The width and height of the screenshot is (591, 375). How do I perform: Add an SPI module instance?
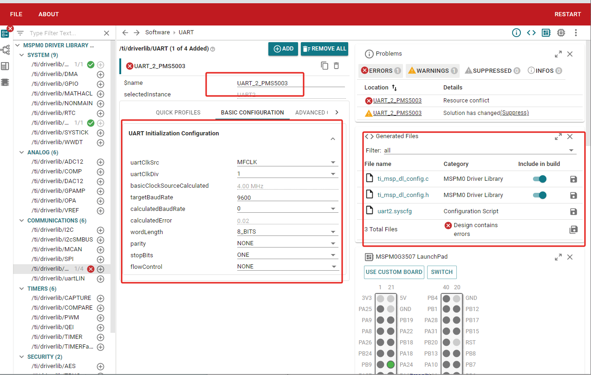pos(100,260)
